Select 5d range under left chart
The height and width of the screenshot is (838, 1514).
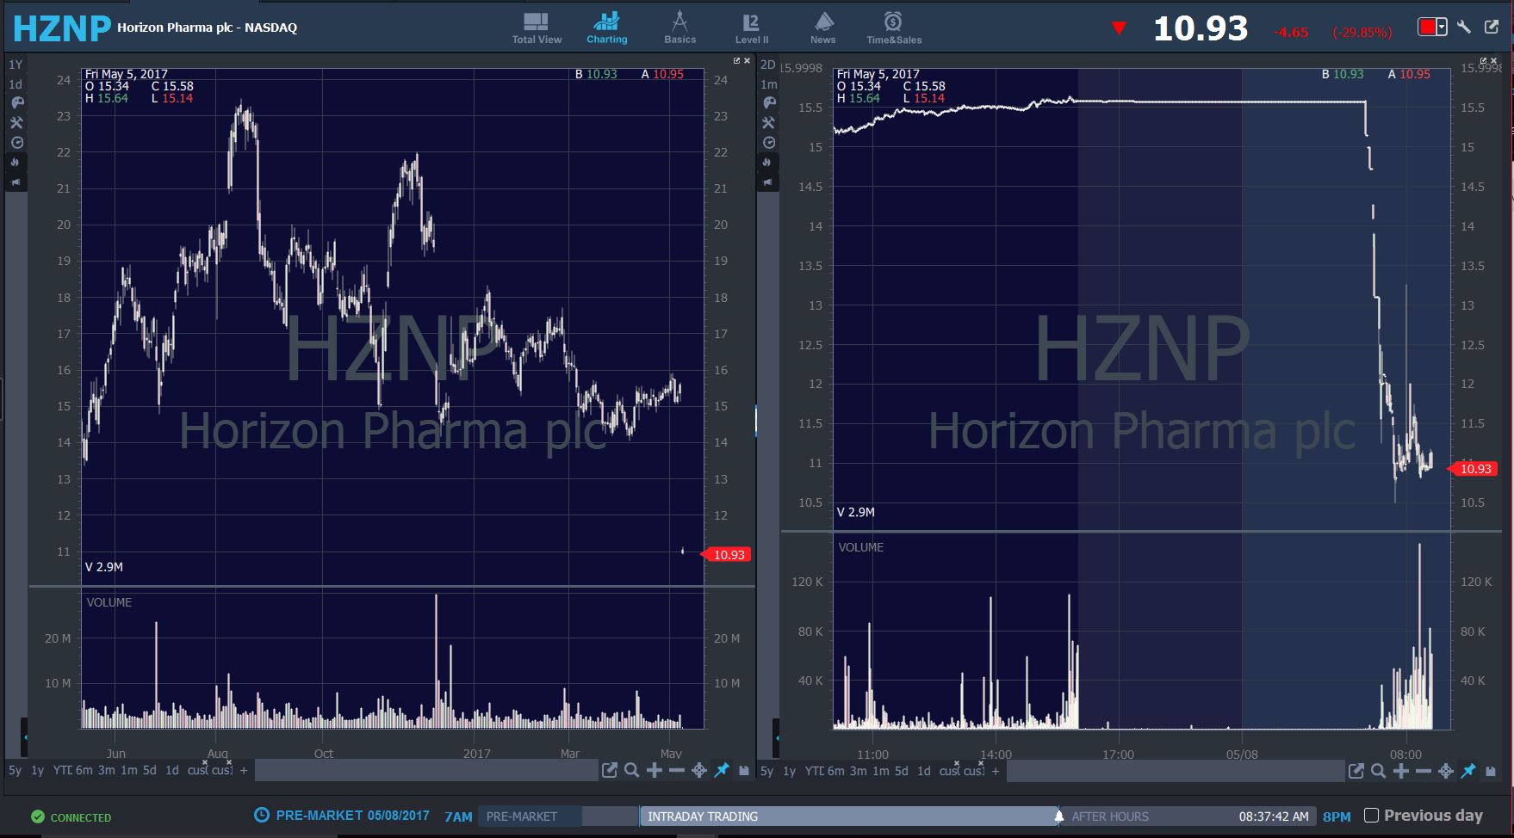coord(150,770)
